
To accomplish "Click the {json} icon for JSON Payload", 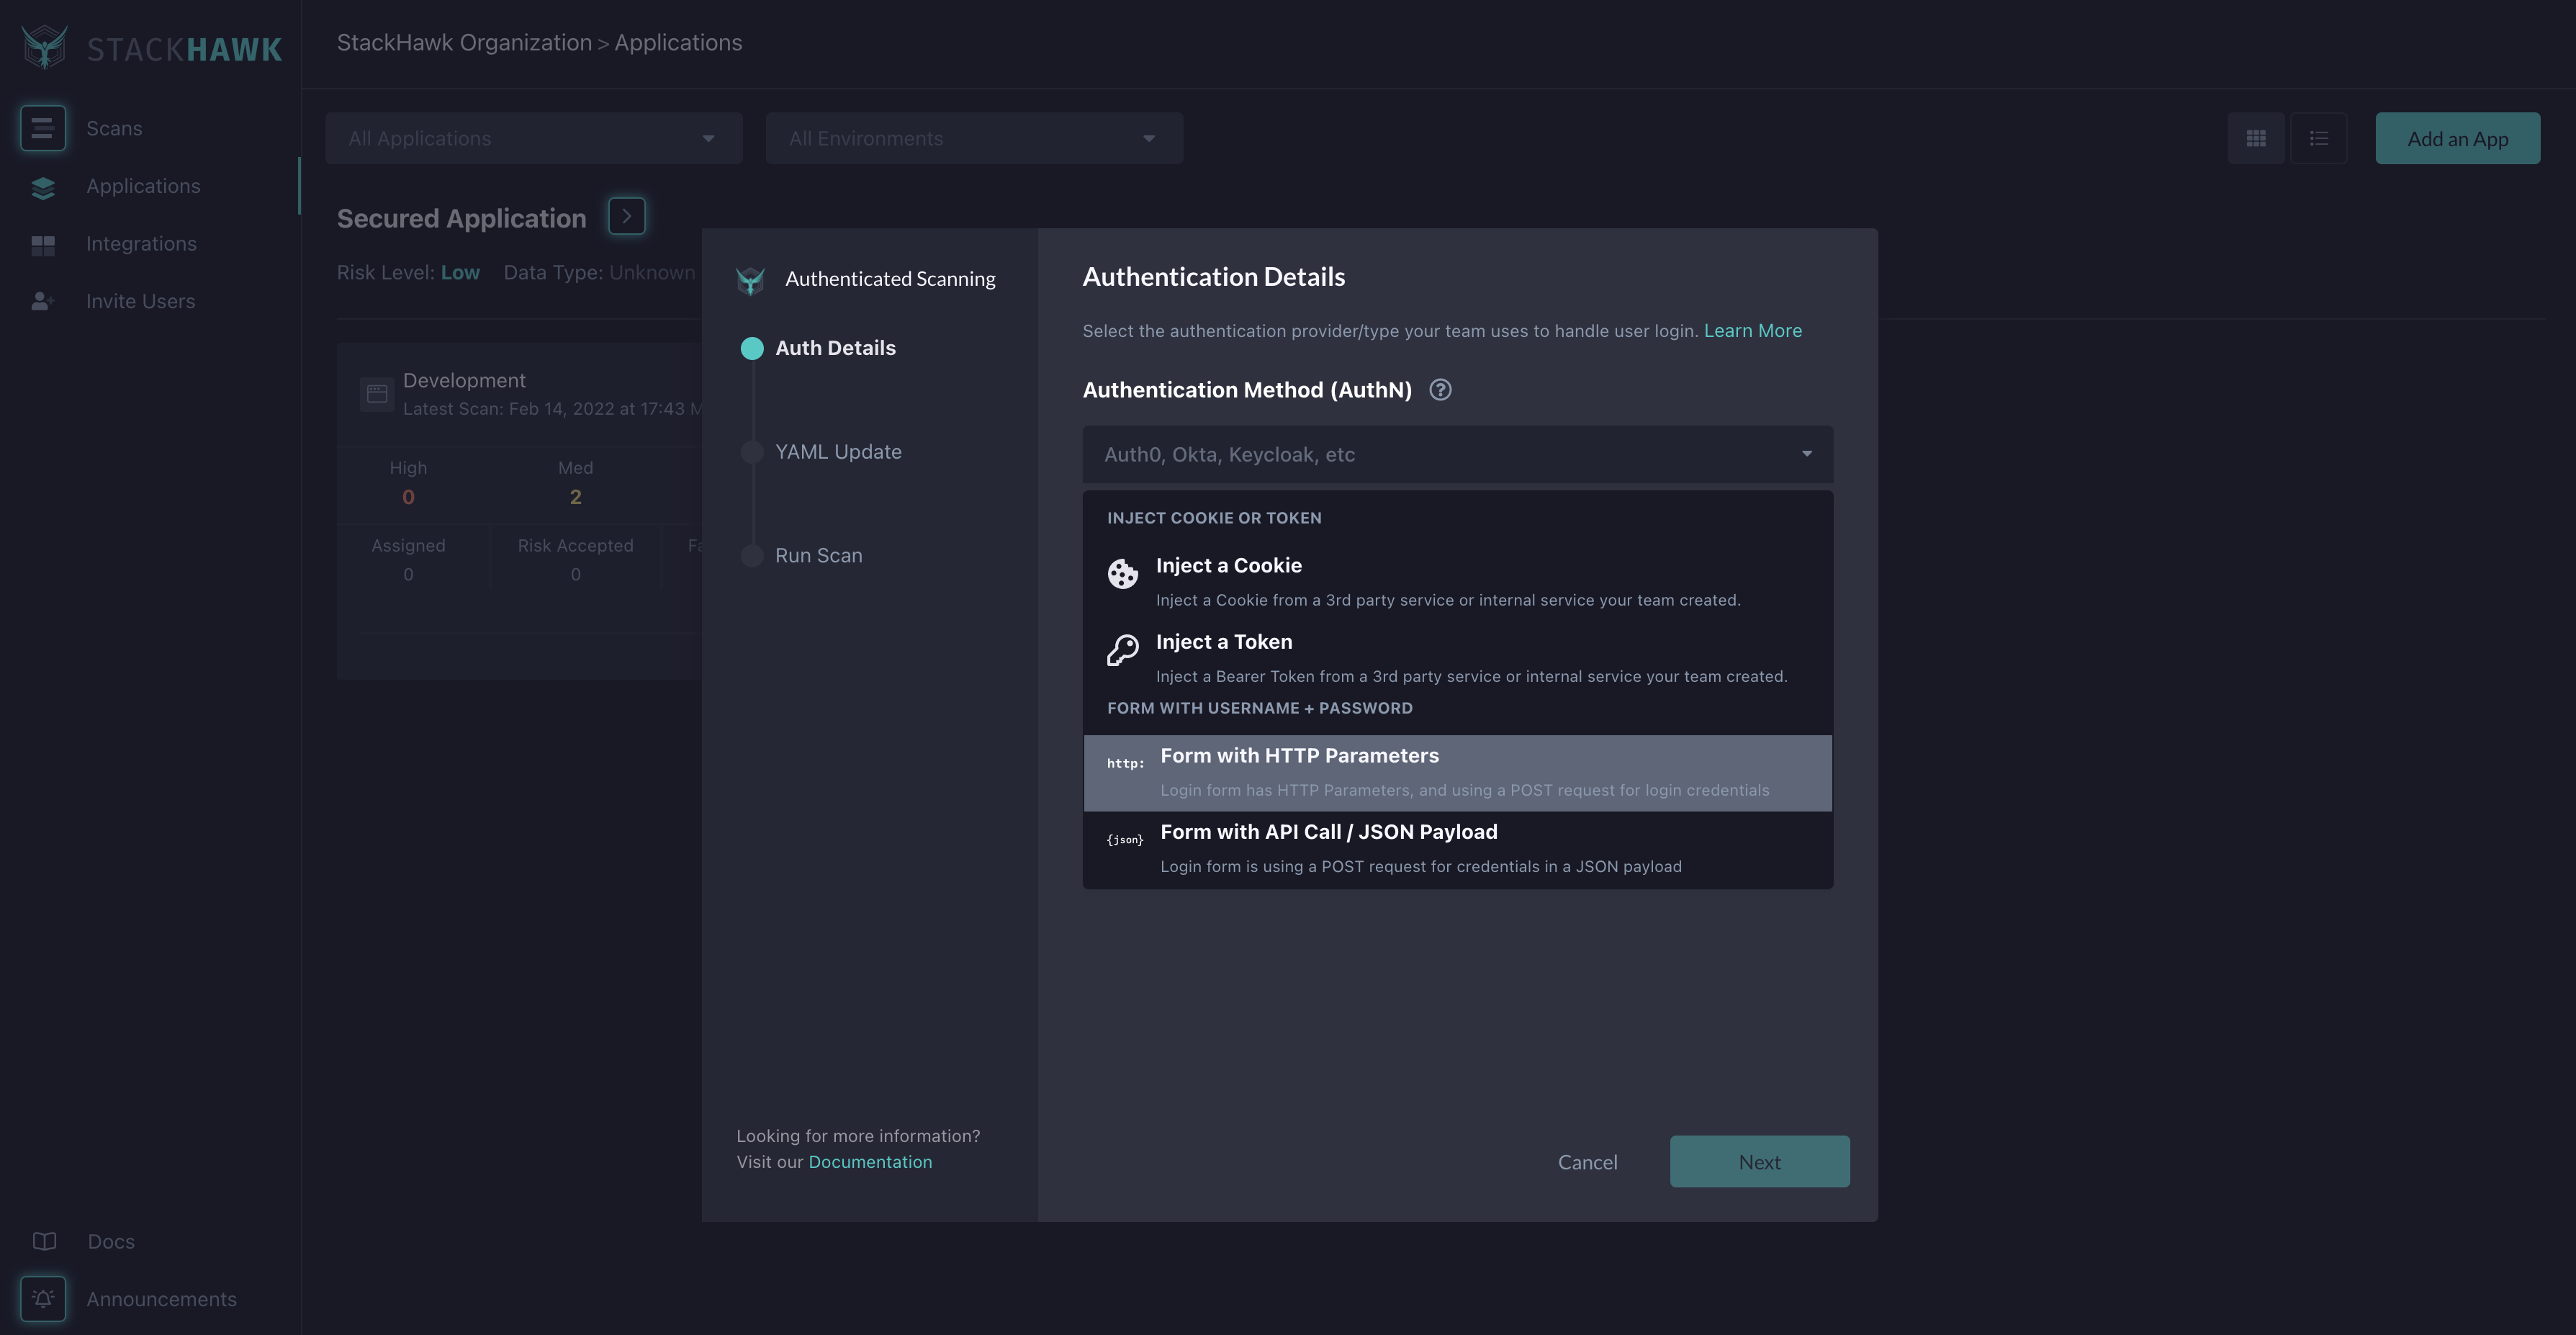I will [x=1125, y=840].
